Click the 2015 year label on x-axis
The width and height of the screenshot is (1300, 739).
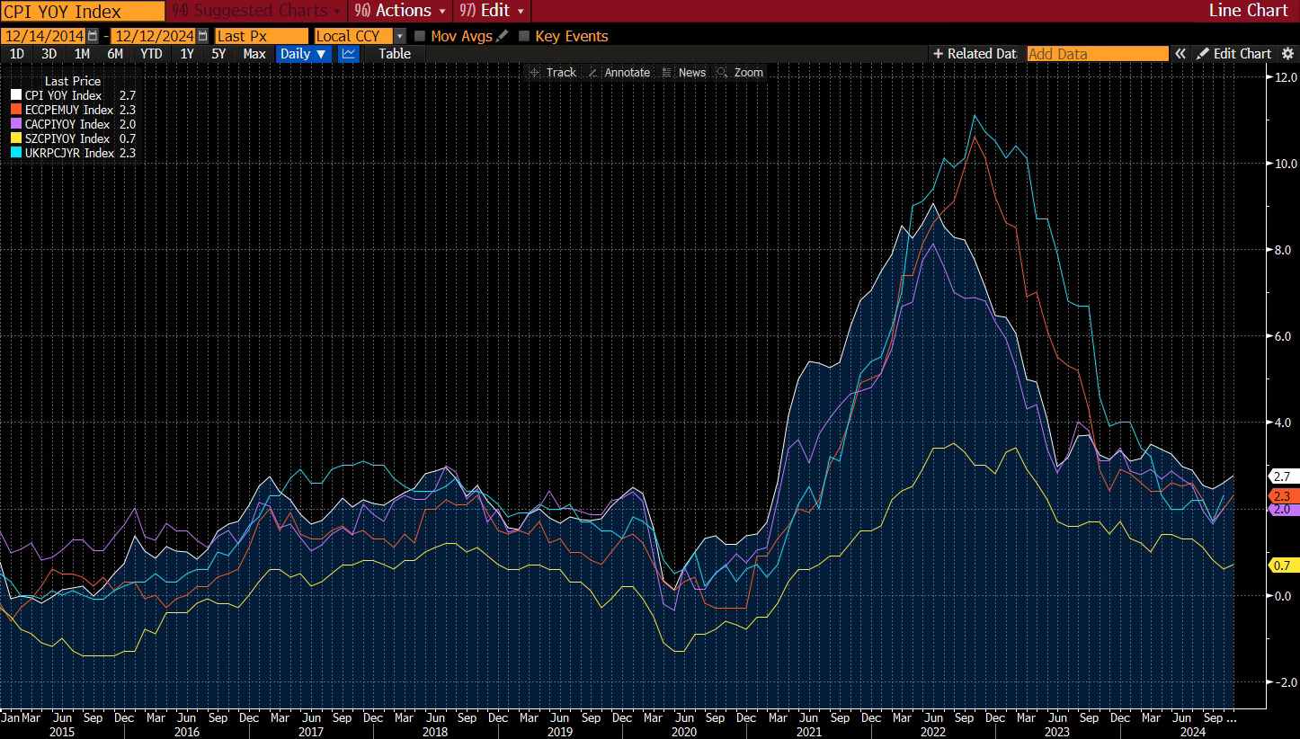63,733
